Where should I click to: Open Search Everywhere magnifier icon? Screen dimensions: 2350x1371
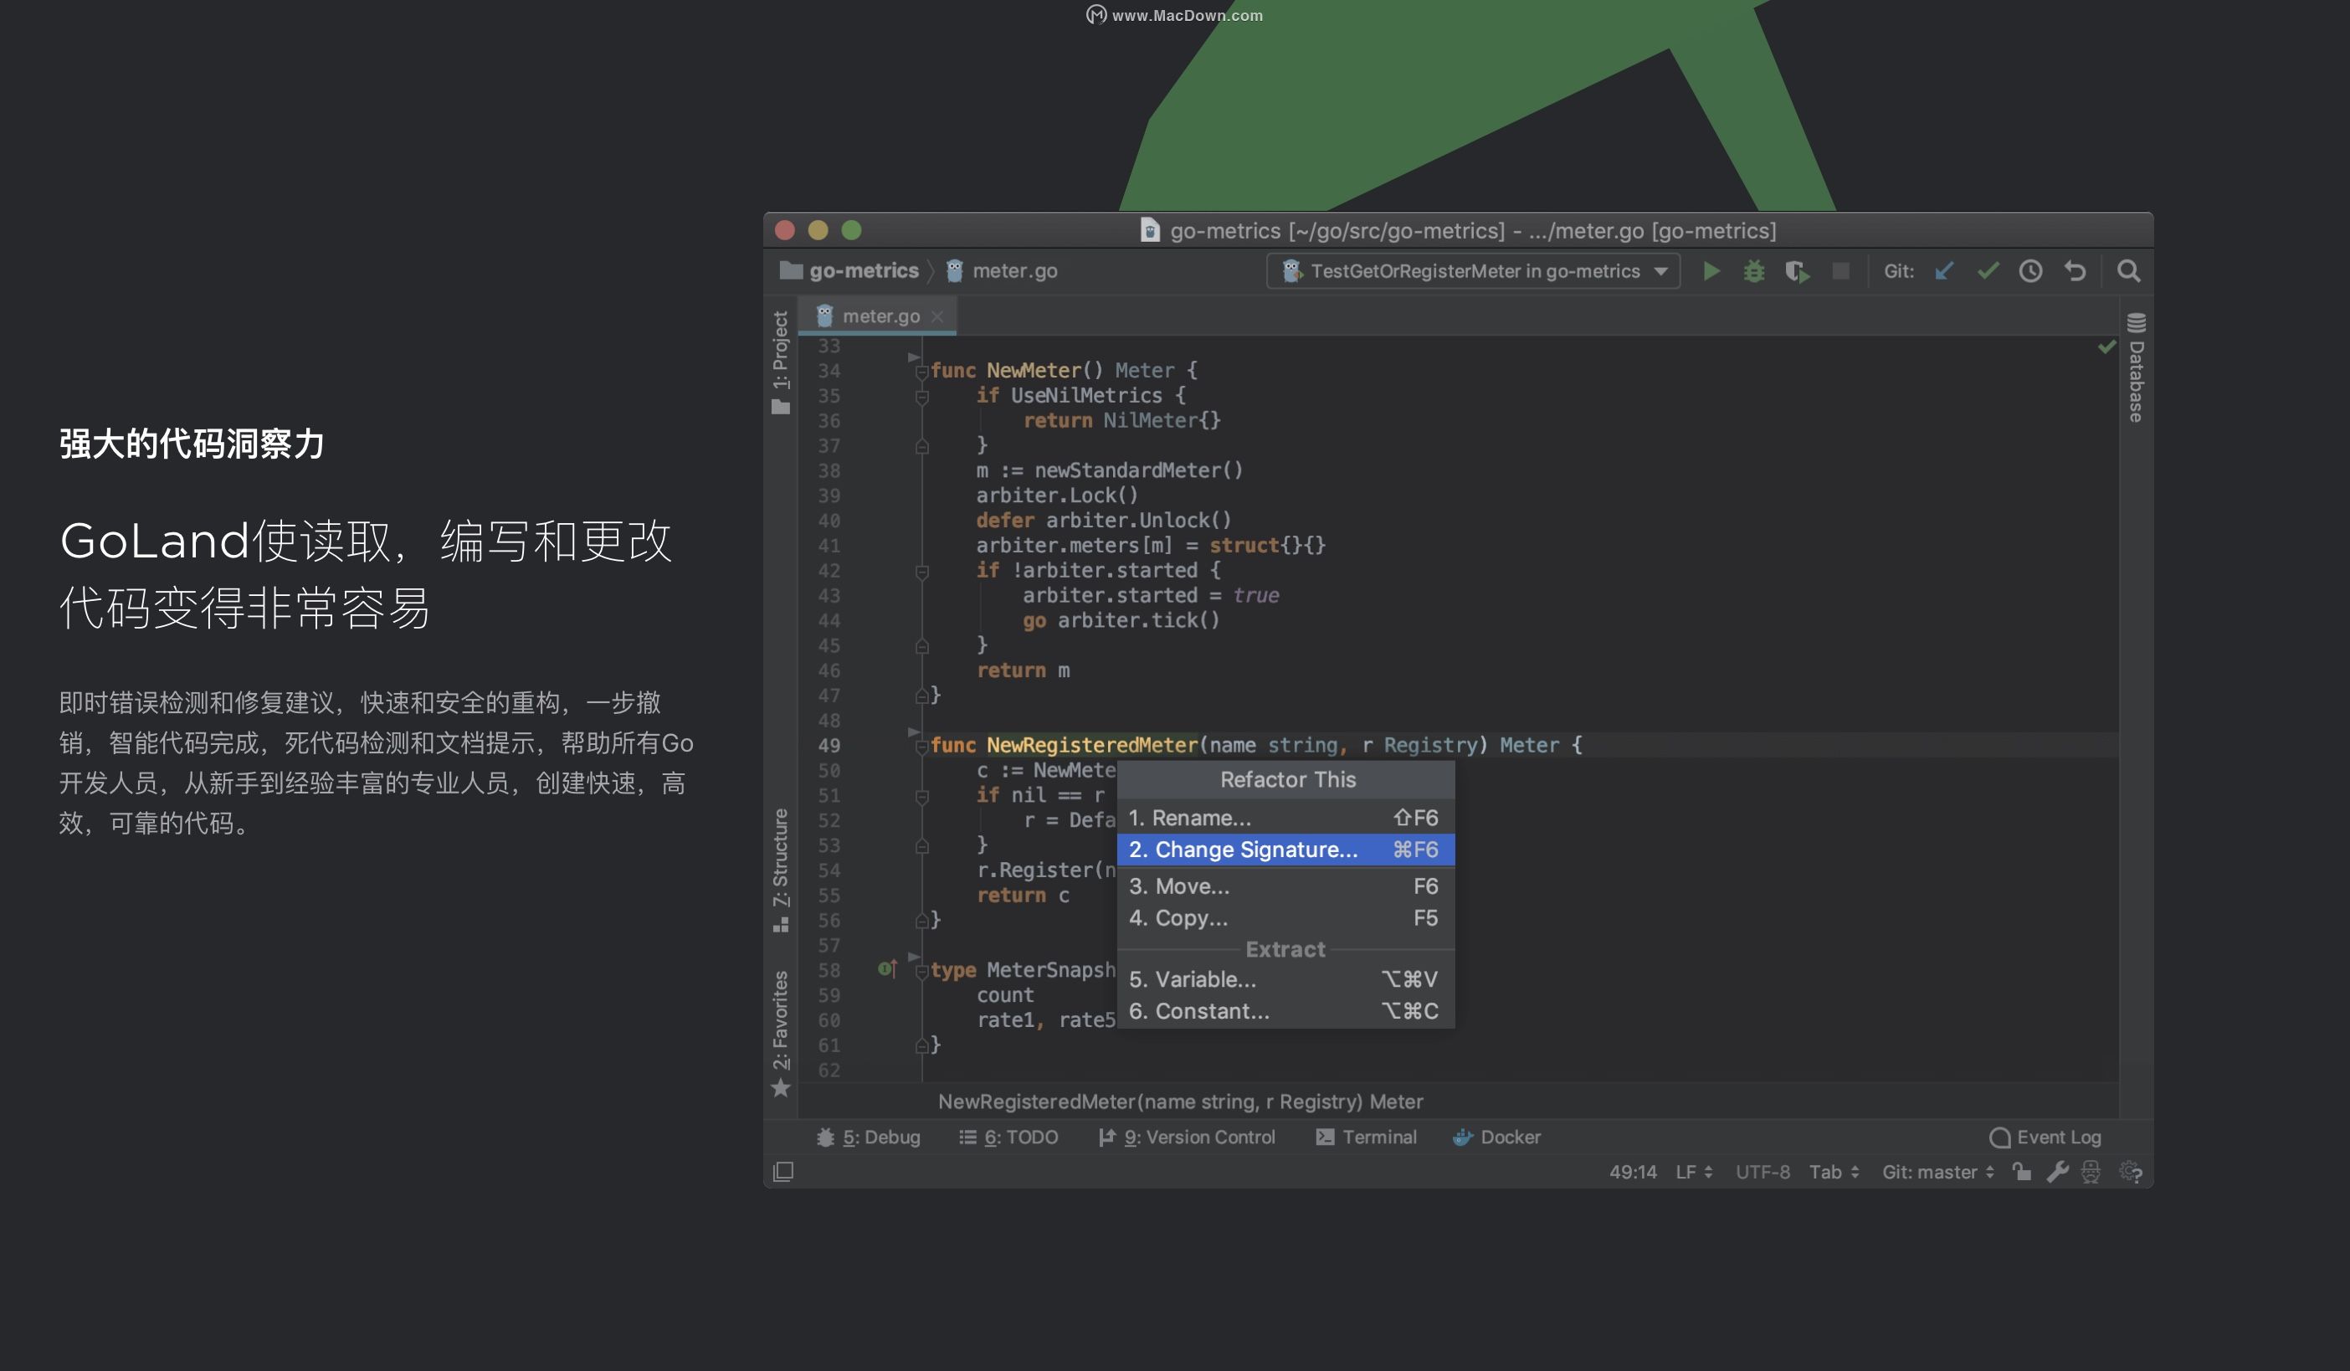2129,271
